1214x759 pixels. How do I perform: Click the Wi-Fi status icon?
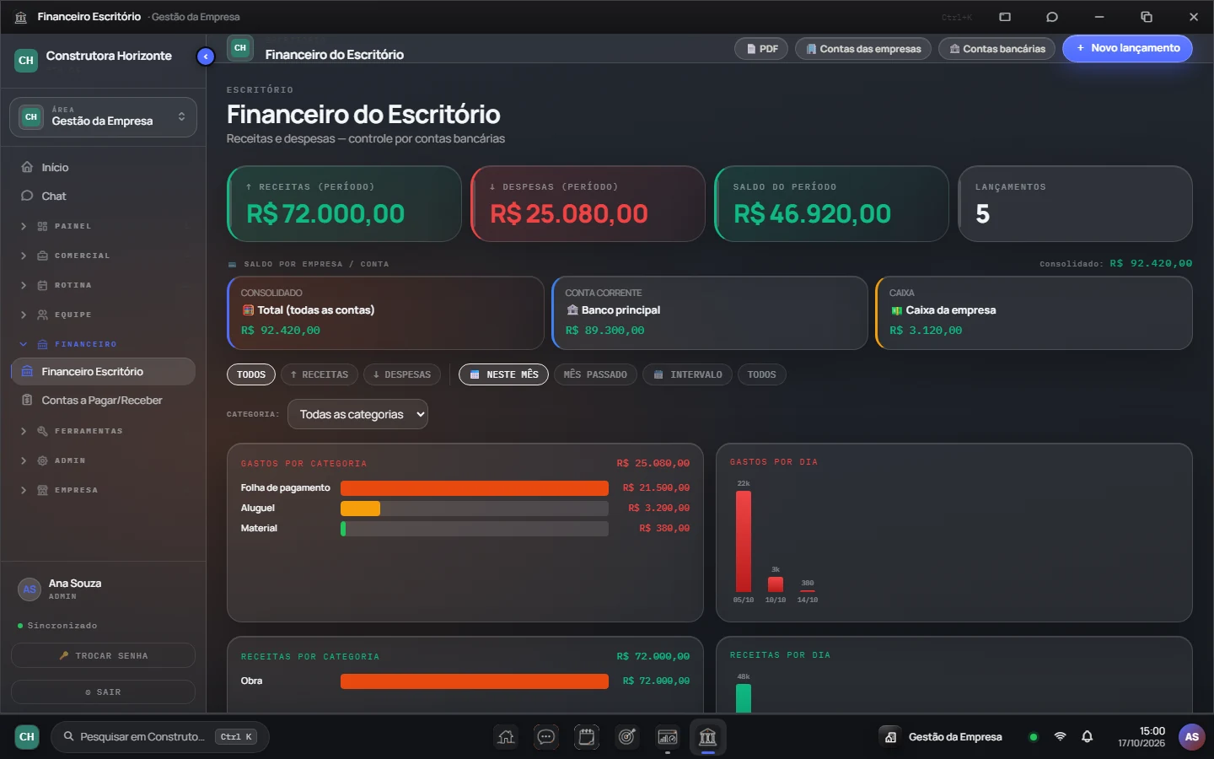(1061, 737)
